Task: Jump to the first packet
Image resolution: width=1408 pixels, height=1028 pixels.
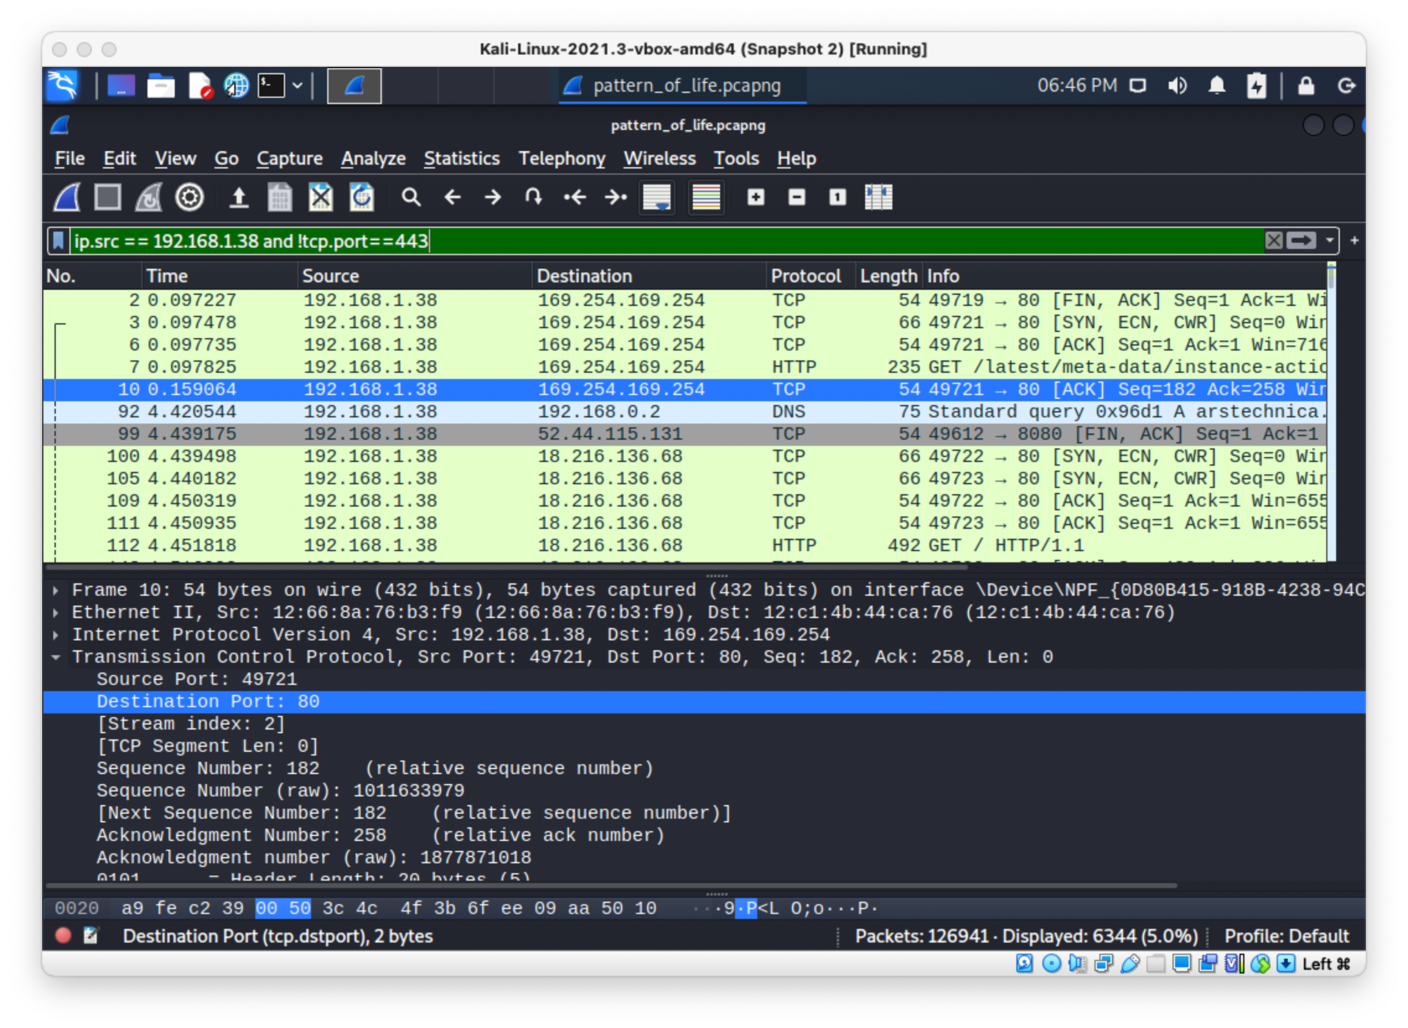Action: pos(574,198)
